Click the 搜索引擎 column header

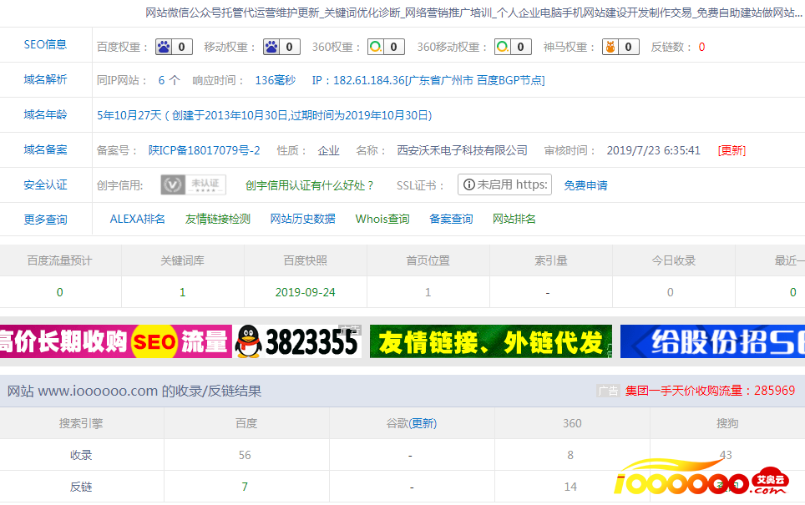[81, 423]
